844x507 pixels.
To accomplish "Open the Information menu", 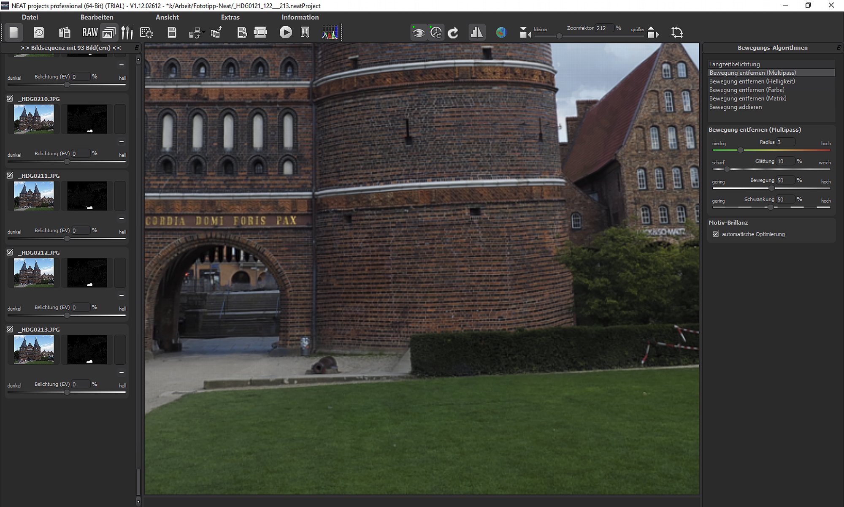I will 300,17.
